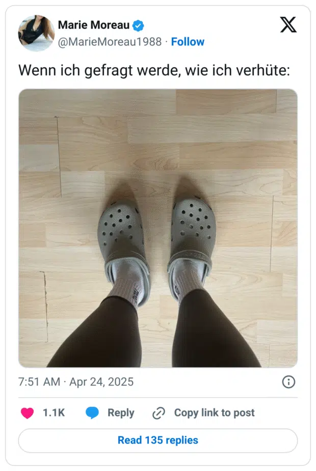
Task: Click the blue reply bubble icon
Action: [92, 413]
